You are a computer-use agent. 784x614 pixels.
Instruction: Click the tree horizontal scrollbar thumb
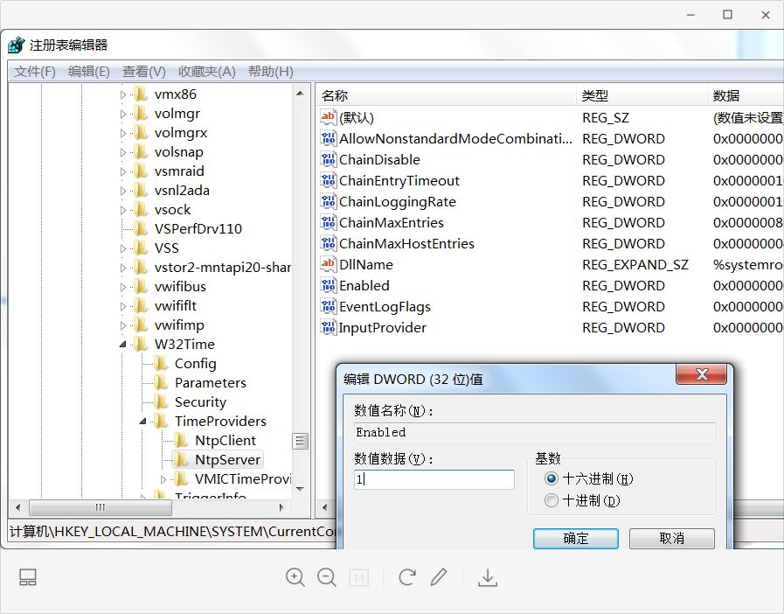tap(101, 507)
